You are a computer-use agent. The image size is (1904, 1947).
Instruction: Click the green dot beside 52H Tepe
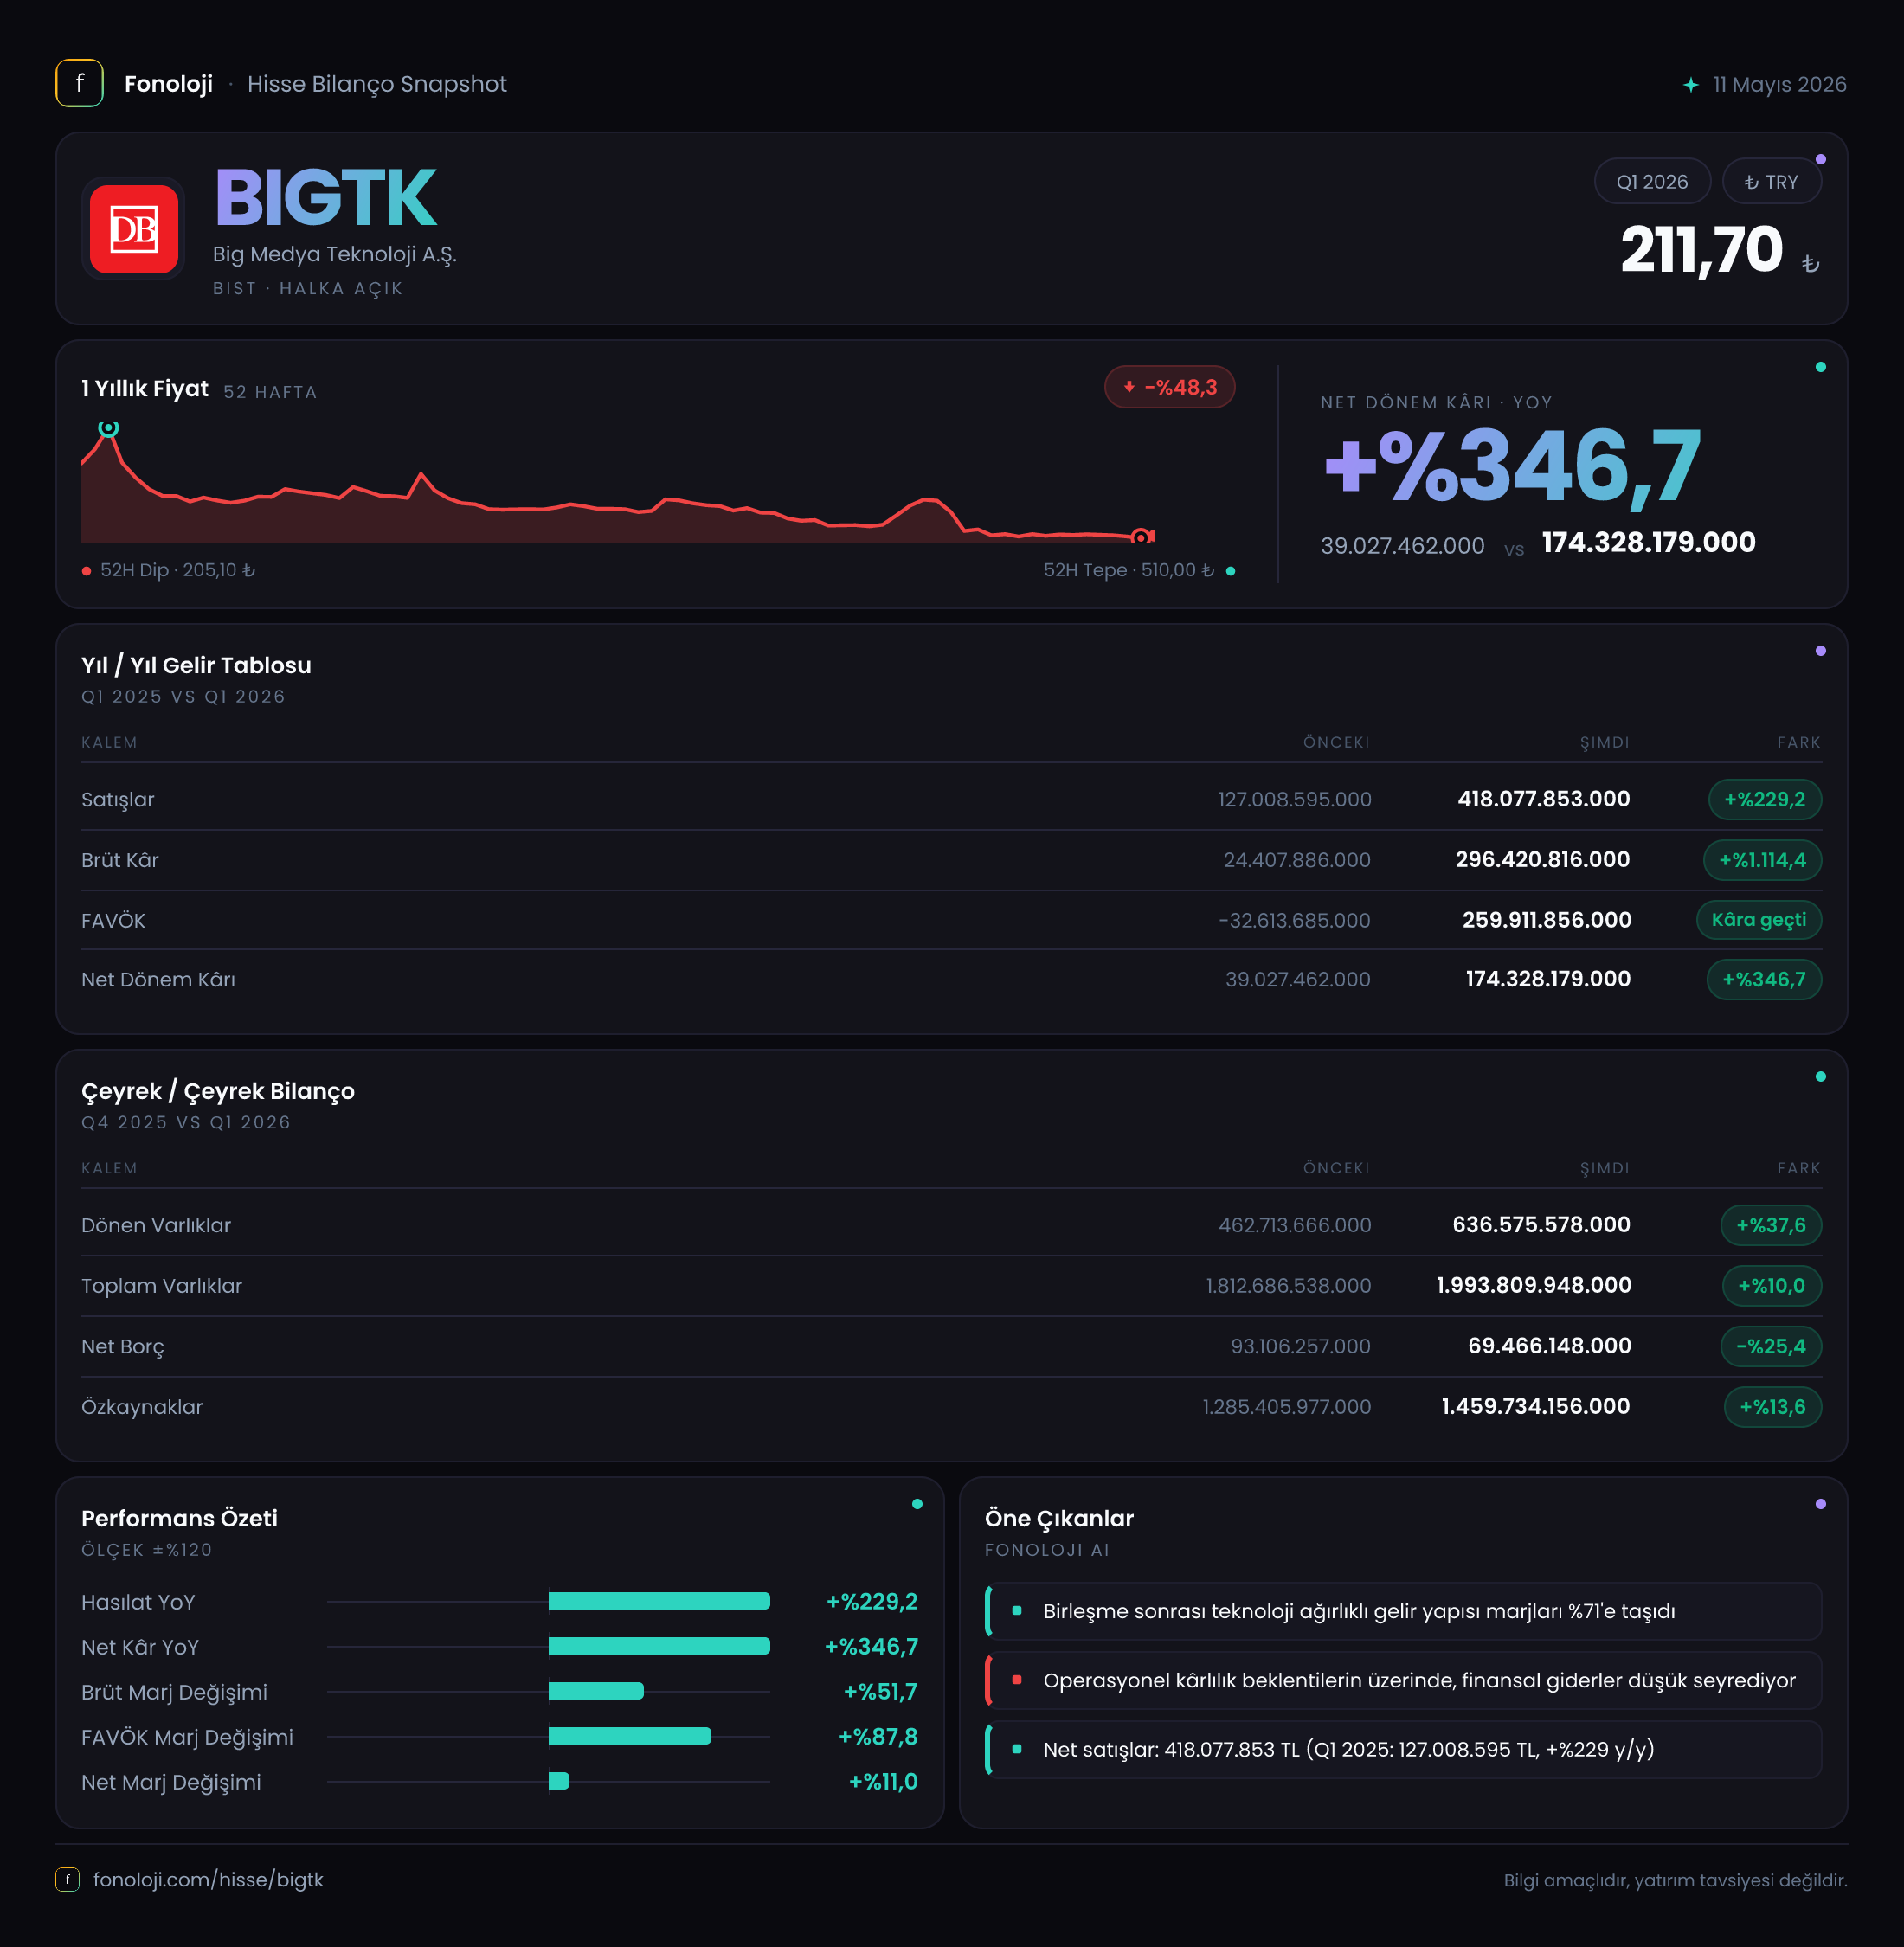point(1230,571)
